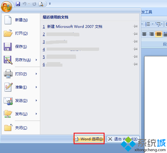Click the Print Preview icon in quick access toolbar
The height and width of the screenshot is (153, 167).
pos(41,4)
